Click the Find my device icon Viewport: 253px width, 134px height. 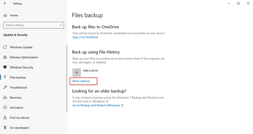(5, 117)
